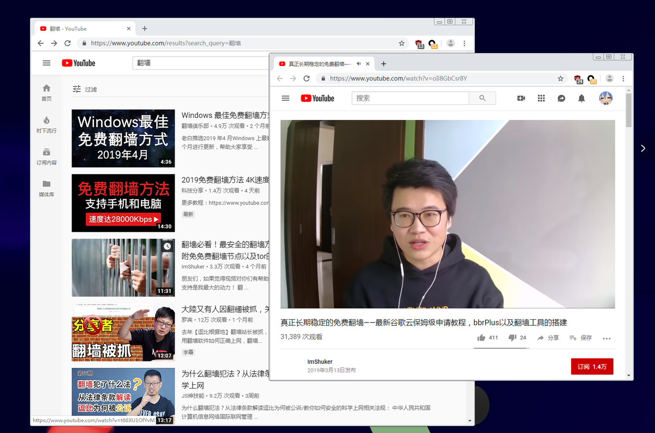The image size is (655, 433).
Task: Focus 翻墙 search box in back window
Action: (x=200, y=63)
